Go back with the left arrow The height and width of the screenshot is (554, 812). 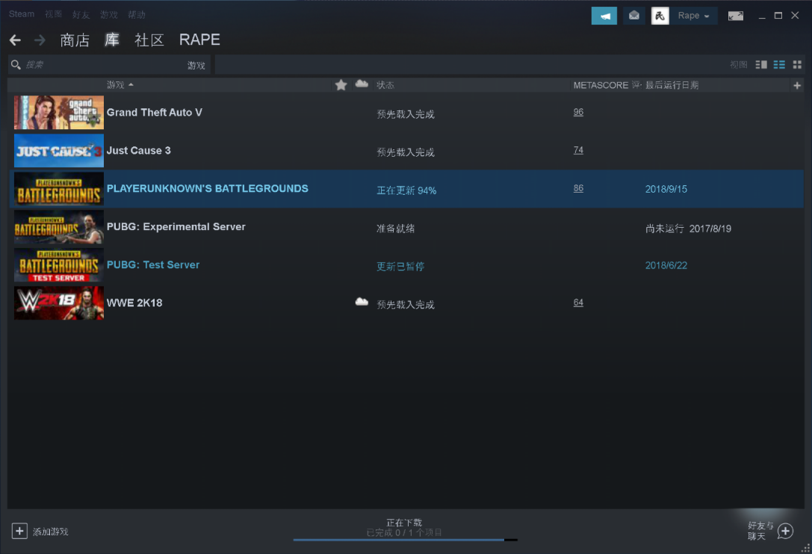point(15,40)
